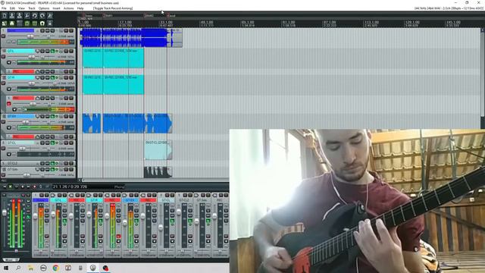This screenshot has height=273, width=485.
Task: Toggle the locking padlock toolbar icon
Action: pyautogui.click(x=50, y=24)
